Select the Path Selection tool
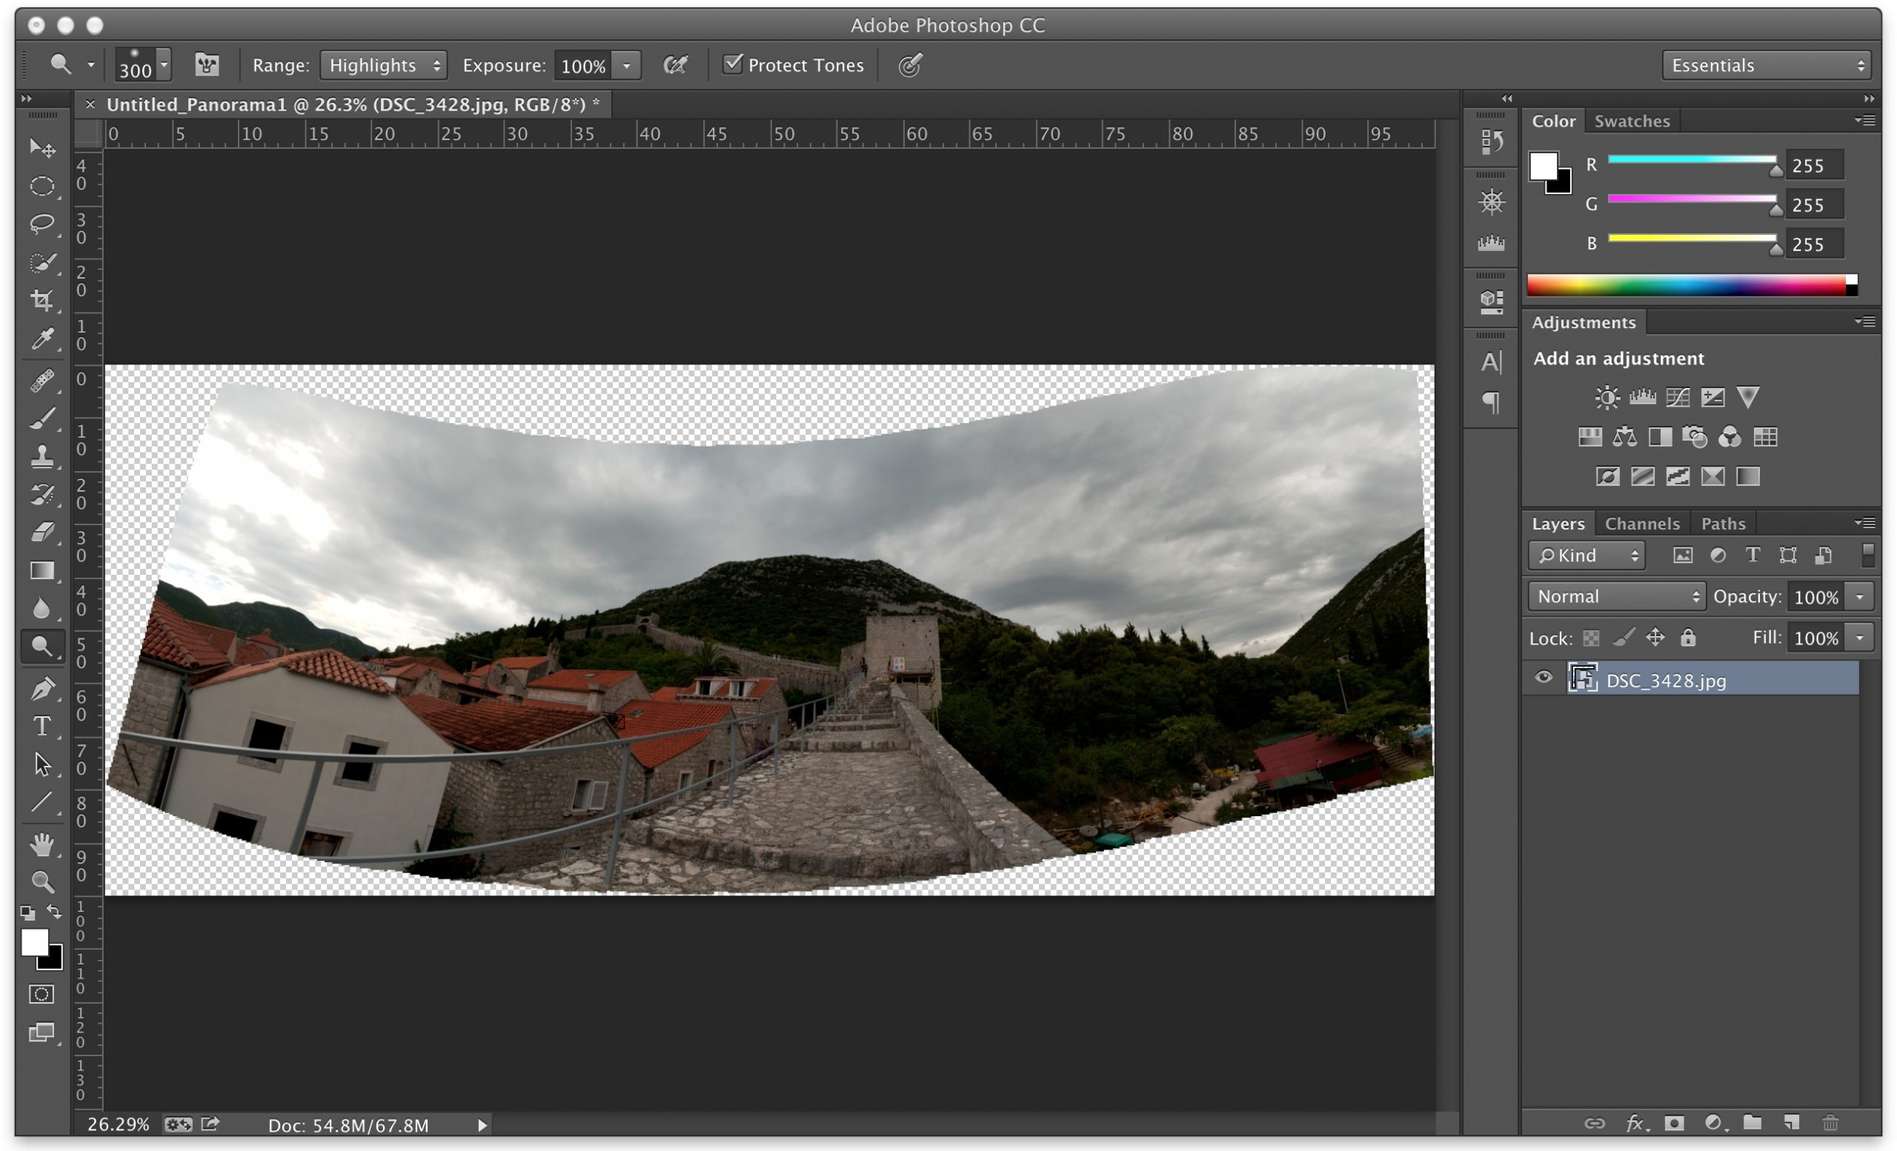The width and height of the screenshot is (1897, 1151). pos(42,764)
